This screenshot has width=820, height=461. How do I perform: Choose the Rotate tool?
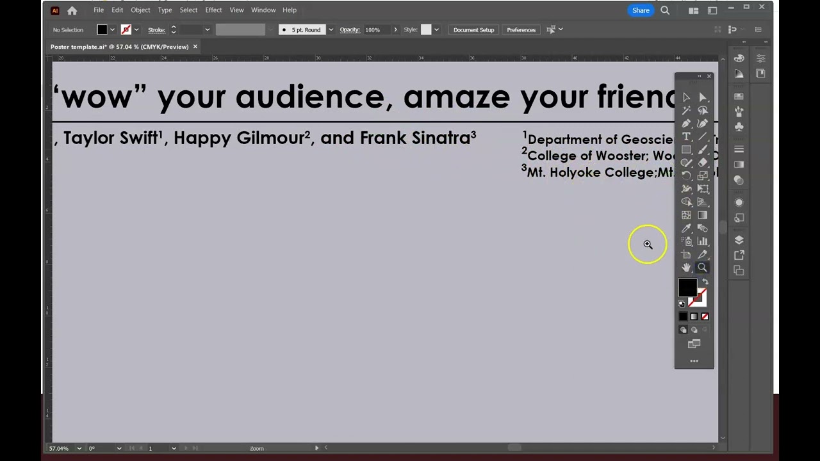[x=686, y=176]
